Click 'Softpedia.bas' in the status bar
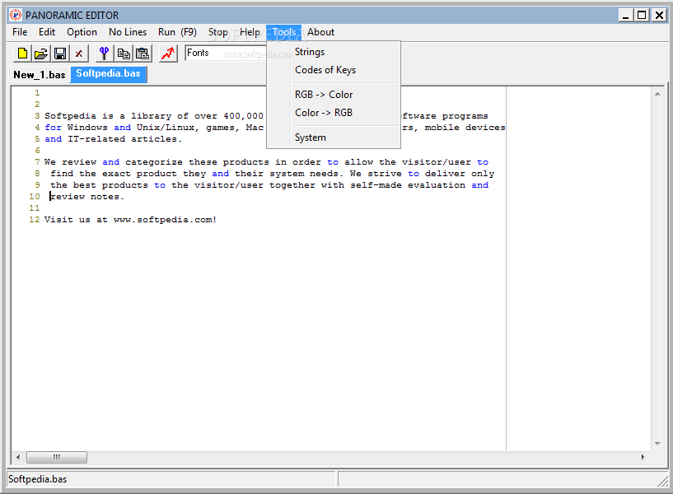Viewport: 673px width, 494px height. click(38, 479)
